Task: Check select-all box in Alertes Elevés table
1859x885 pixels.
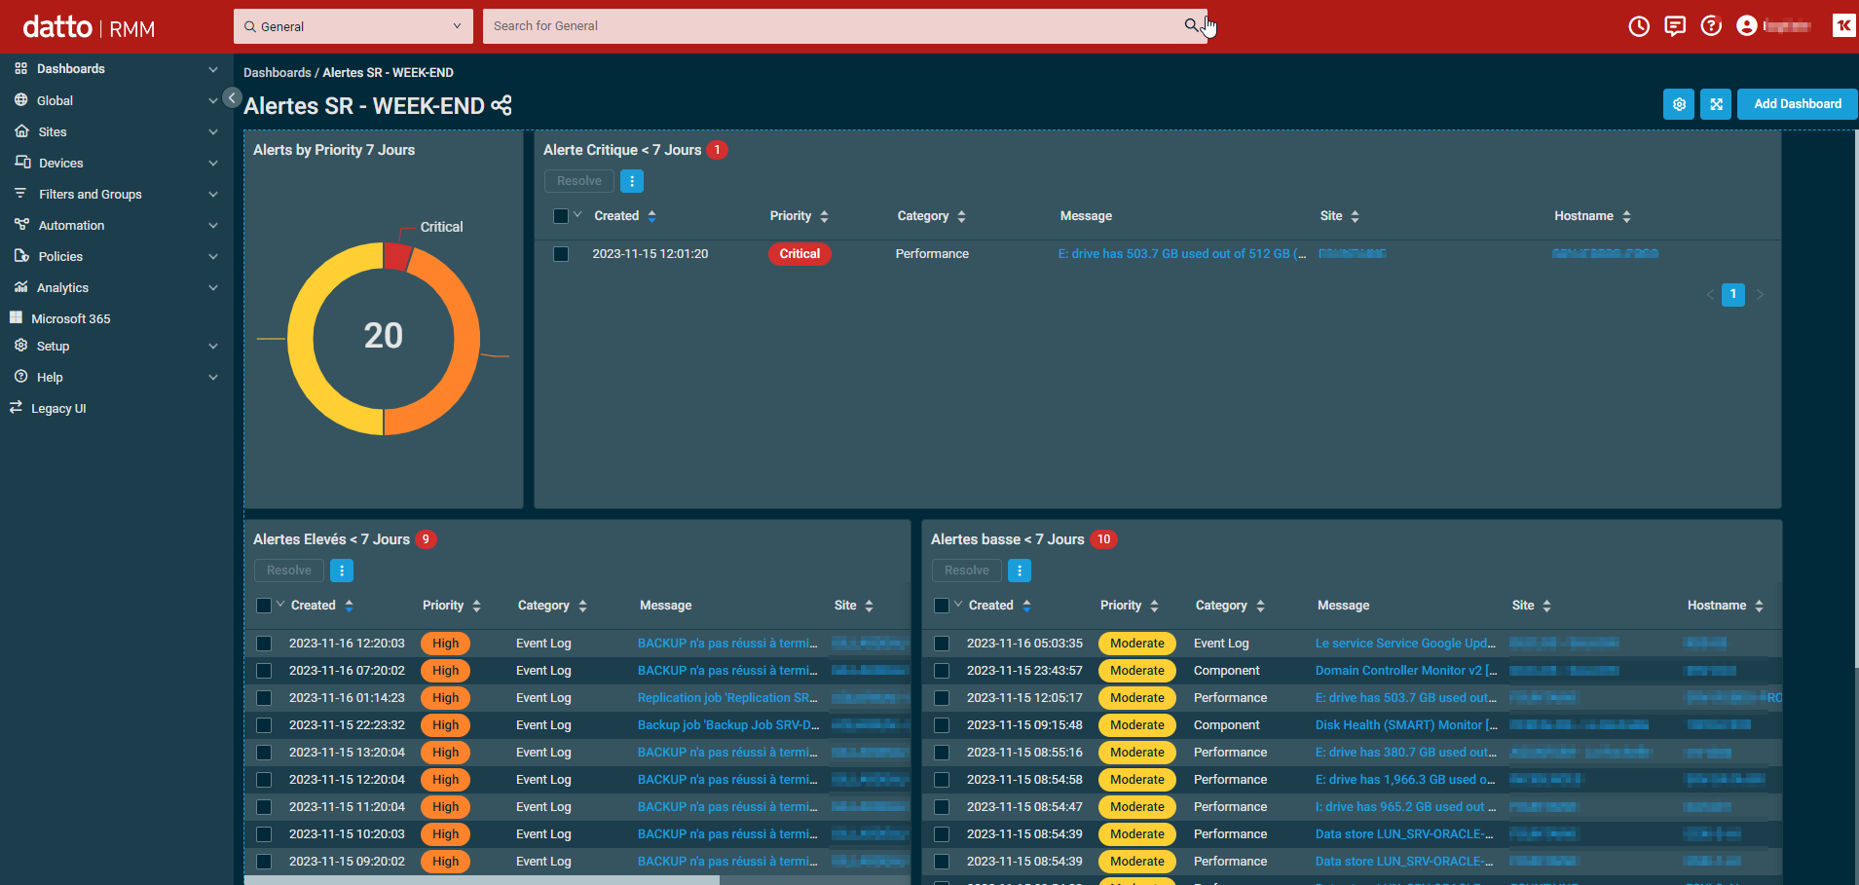Action: [264, 606]
